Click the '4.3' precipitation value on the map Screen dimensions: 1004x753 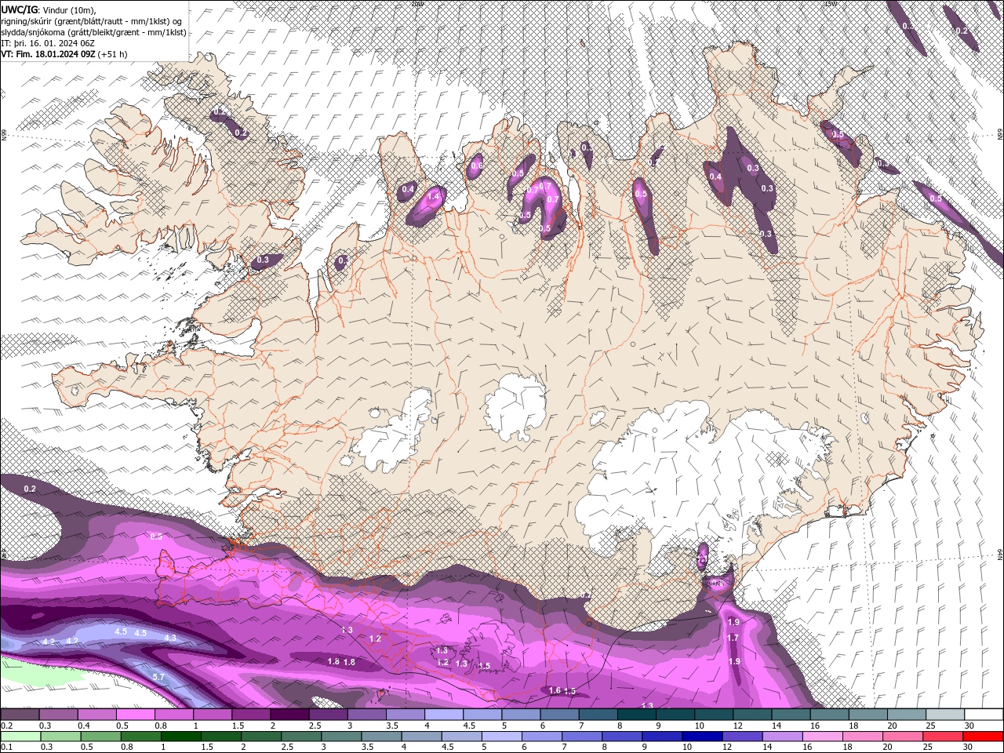(x=170, y=638)
